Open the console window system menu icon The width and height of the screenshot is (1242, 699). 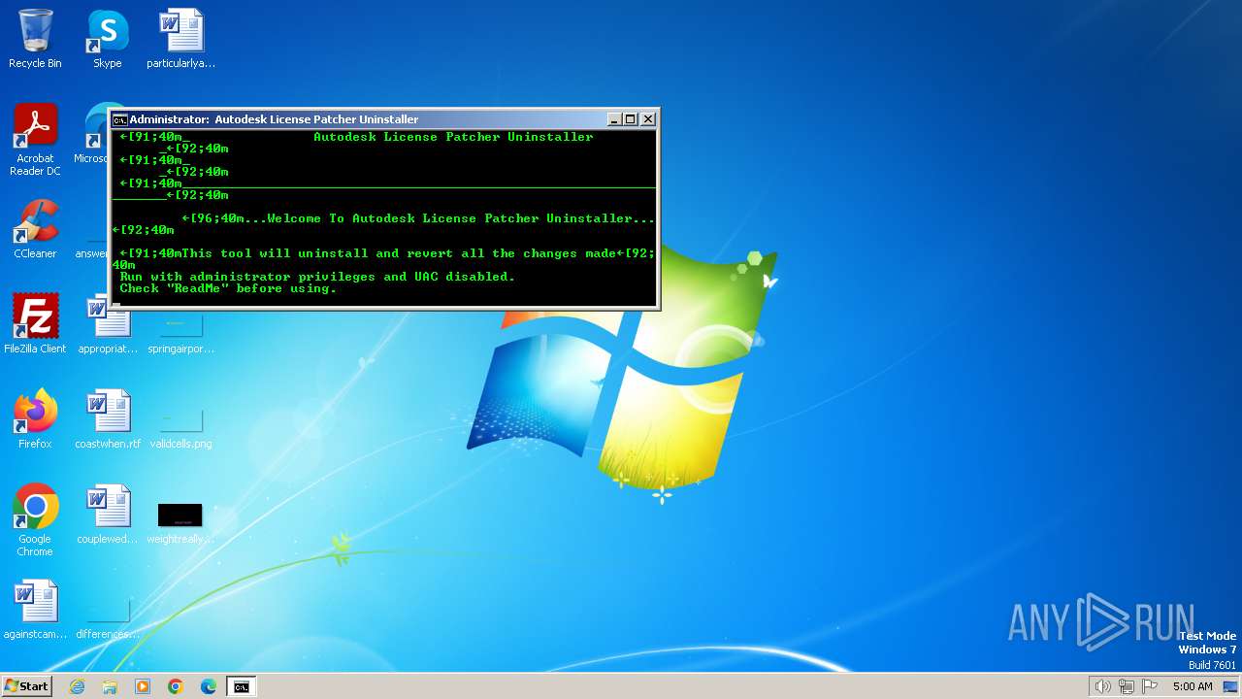(120, 119)
